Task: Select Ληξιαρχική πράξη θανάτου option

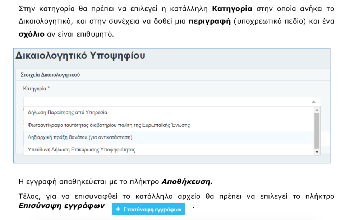Action: click(80, 137)
